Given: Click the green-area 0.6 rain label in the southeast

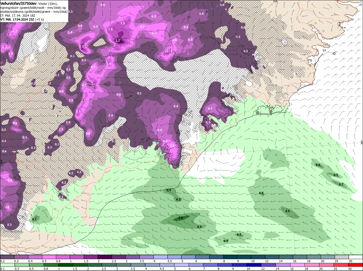Looking at the screenshot, I should pos(288,211).
